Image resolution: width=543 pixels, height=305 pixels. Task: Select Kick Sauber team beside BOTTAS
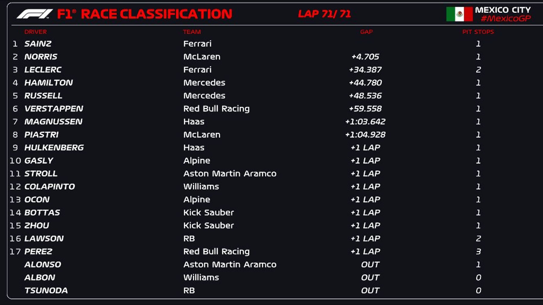click(209, 213)
